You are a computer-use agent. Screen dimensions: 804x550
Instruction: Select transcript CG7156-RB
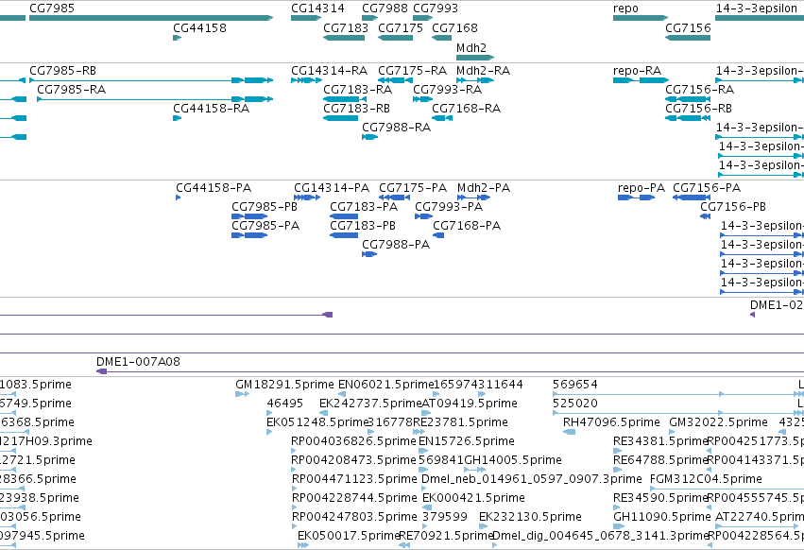[688, 118]
